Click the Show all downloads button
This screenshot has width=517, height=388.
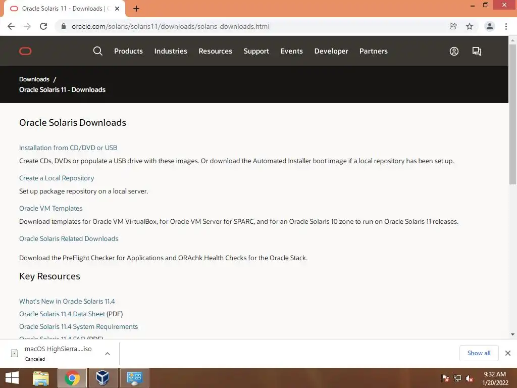(x=479, y=353)
